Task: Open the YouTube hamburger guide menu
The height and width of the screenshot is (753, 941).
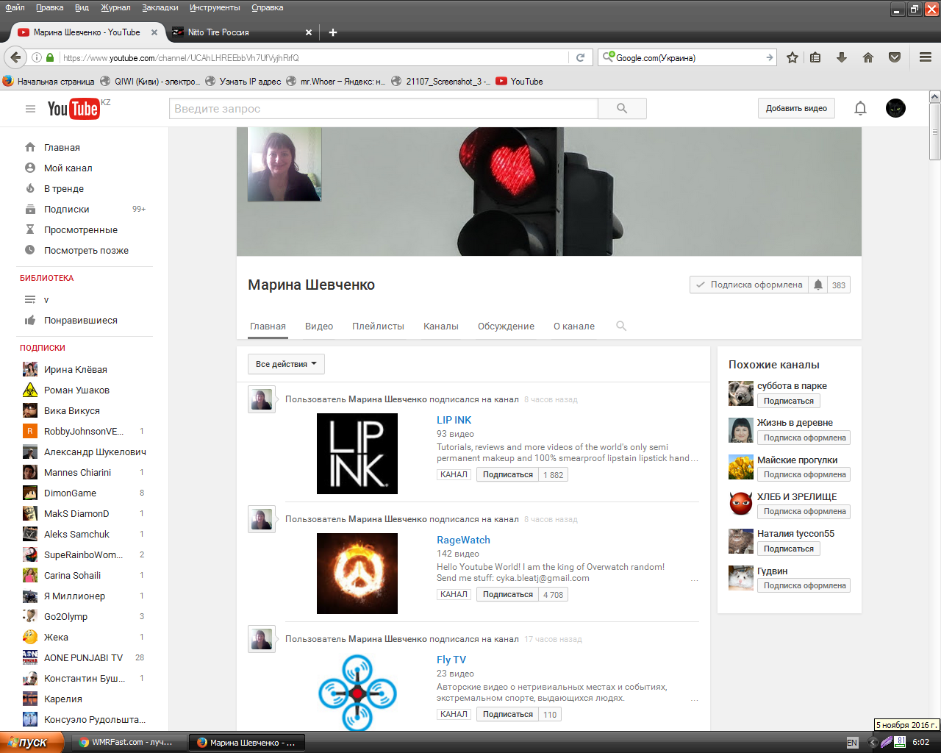Action: (30, 109)
